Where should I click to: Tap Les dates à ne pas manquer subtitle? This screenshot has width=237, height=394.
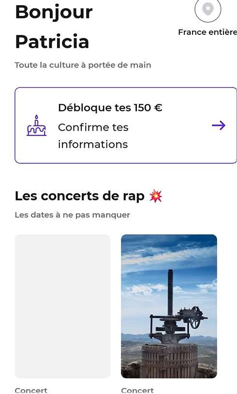coord(72,215)
